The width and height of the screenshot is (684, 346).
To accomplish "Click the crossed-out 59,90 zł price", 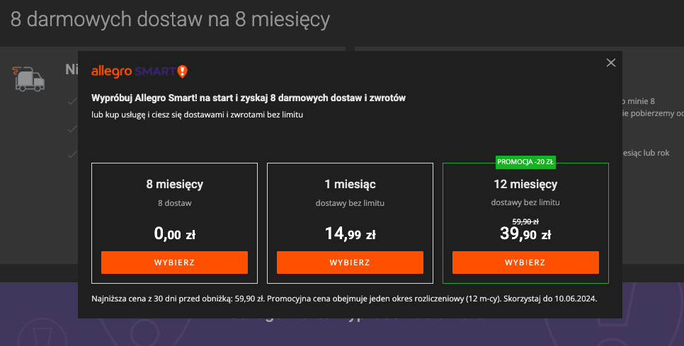I will (x=525, y=221).
